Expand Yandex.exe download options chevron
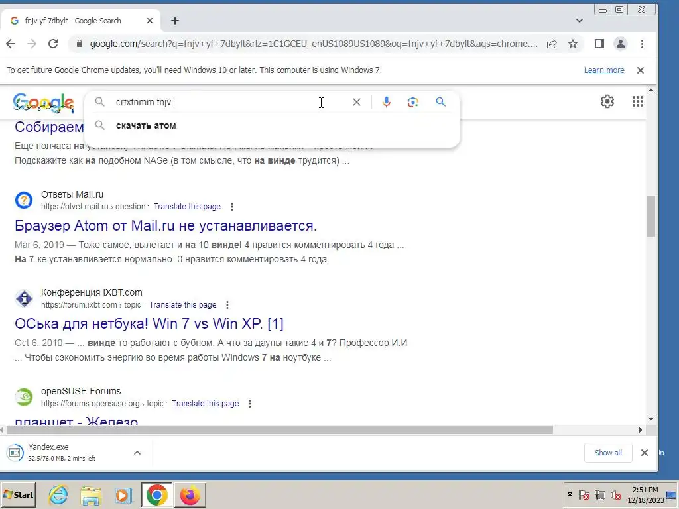Viewport: 679px width, 509px height. (x=137, y=453)
